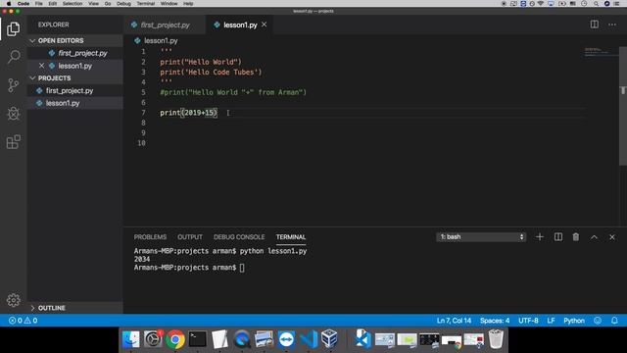Open Finder from the Dock
The width and height of the screenshot is (627, 353).
pos(130,339)
